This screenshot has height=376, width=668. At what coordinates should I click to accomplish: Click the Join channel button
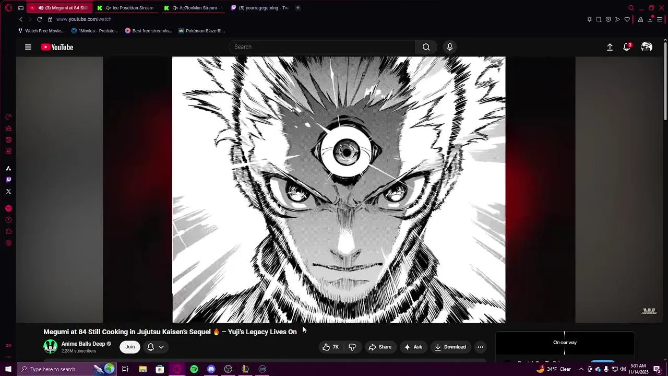[130, 347]
